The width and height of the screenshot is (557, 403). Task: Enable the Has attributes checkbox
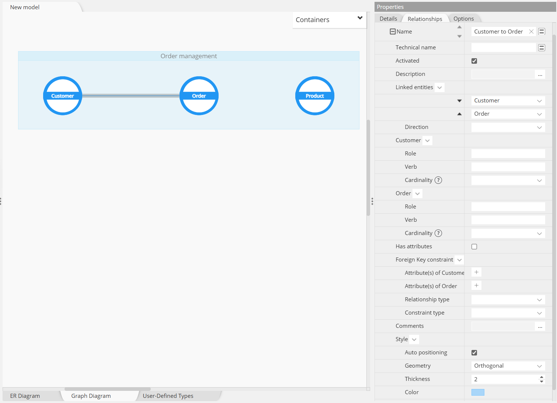(x=474, y=246)
